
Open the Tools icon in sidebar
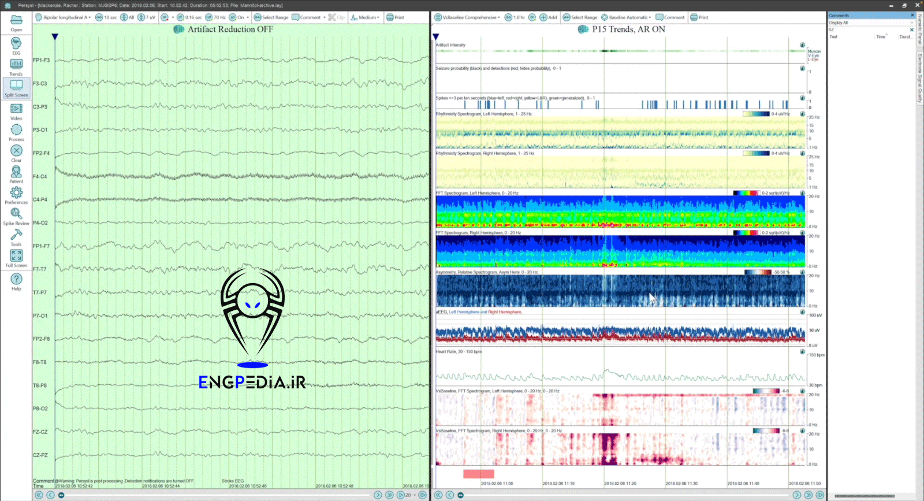(16, 237)
